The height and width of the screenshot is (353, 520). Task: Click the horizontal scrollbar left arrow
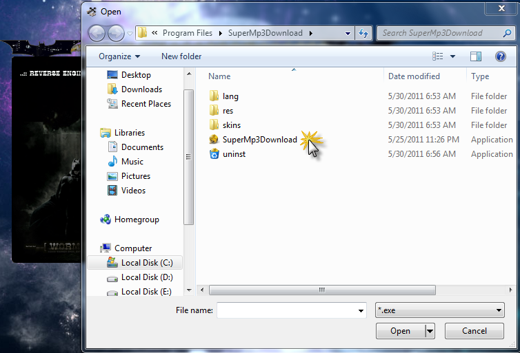coord(202,290)
